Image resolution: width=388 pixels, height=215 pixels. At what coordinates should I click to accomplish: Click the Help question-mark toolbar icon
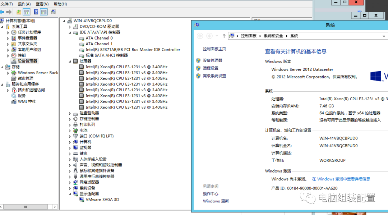(36, 12)
